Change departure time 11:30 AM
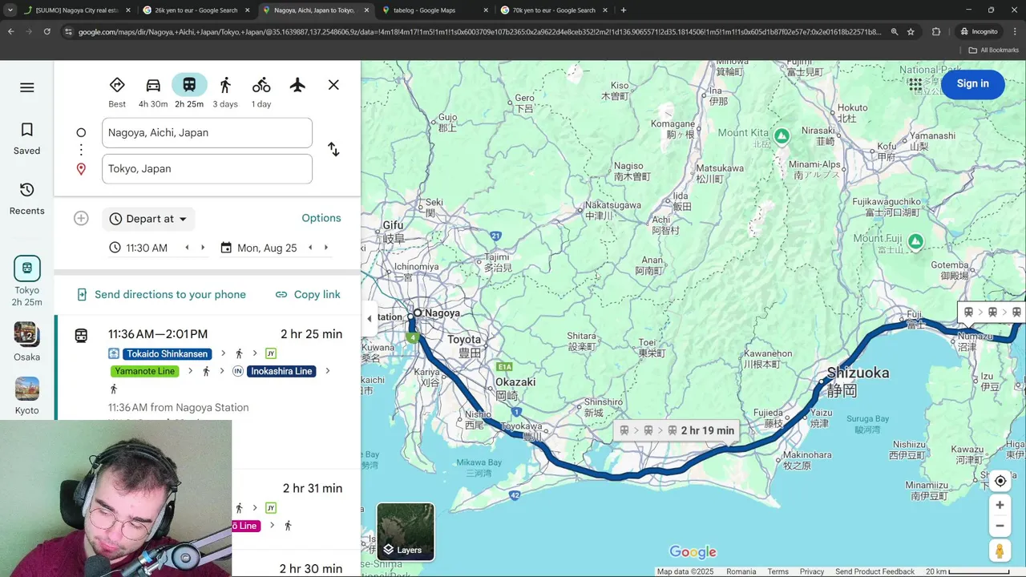 tap(147, 248)
